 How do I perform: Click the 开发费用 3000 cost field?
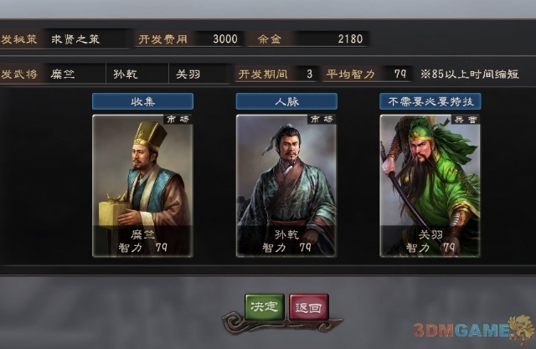(189, 39)
